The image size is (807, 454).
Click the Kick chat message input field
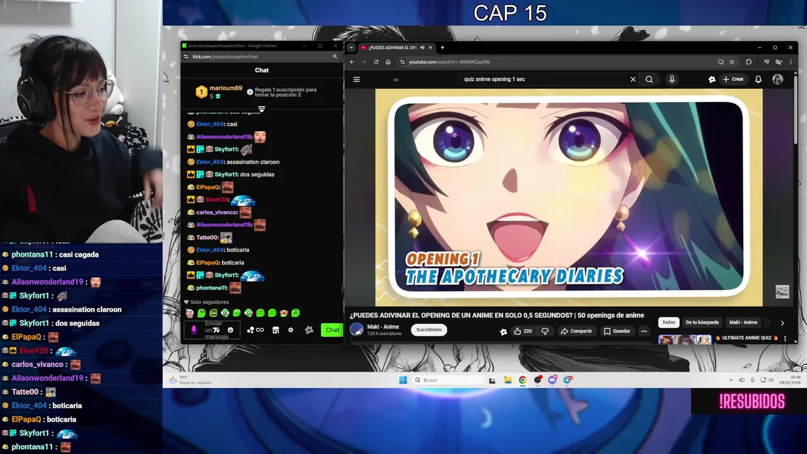213,330
